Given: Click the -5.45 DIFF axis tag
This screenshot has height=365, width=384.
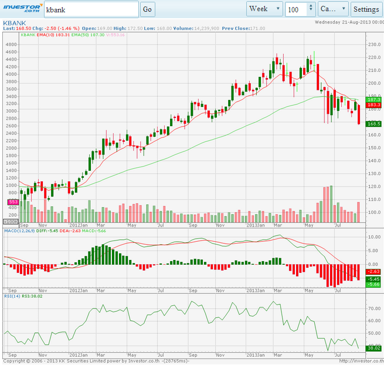Looking at the screenshot, I should 373,279.
